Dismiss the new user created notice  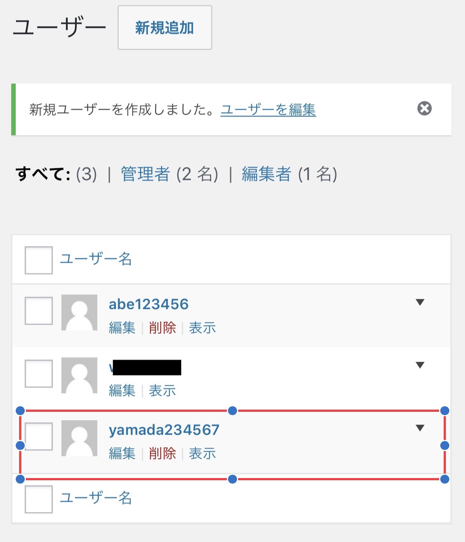coord(424,109)
